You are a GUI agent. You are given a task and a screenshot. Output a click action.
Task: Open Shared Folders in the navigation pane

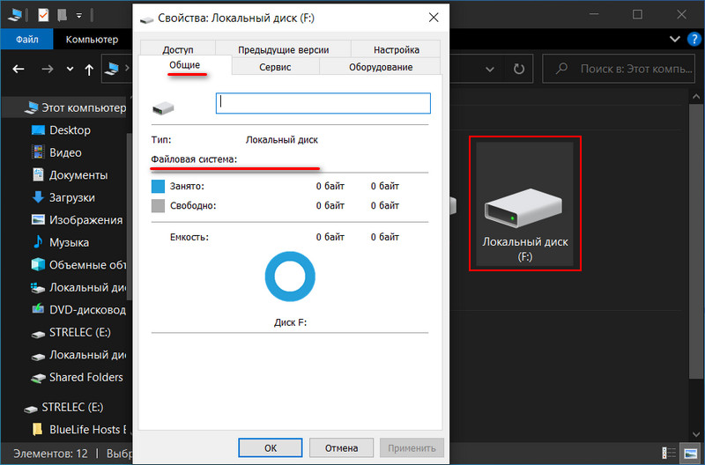[x=85, y=378]
